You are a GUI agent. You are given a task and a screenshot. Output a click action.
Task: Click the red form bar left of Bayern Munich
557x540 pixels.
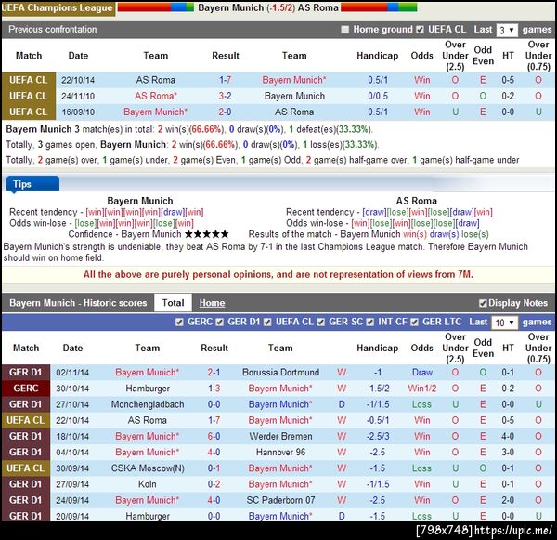[144, 7]
